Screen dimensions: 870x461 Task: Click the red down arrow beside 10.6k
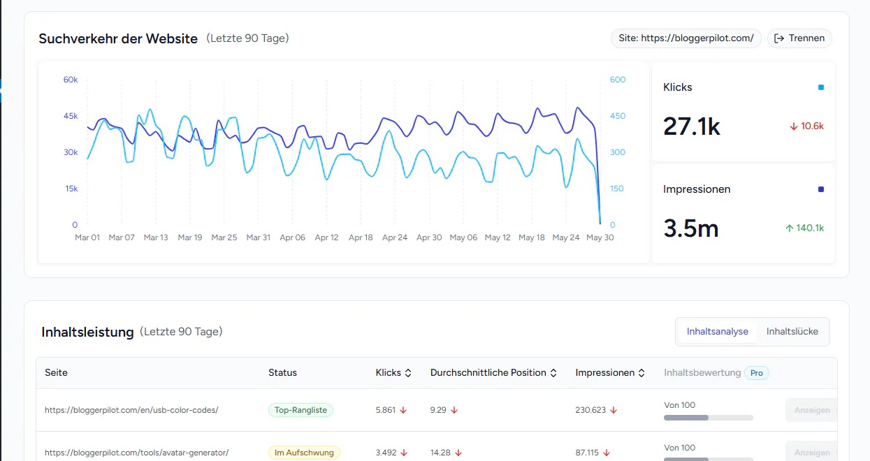point(793,126)
